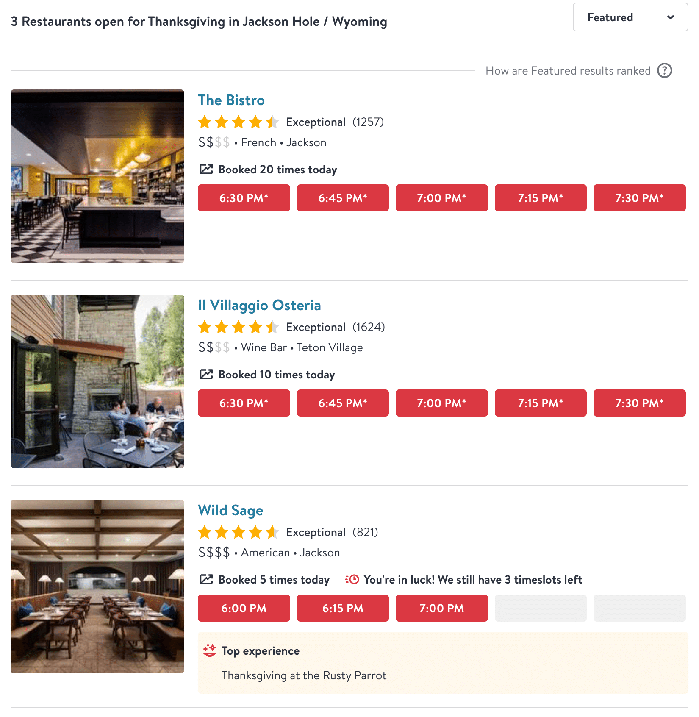Click the booking trend icon for Wild Sage
699x717 pixels.
[206, 580]
